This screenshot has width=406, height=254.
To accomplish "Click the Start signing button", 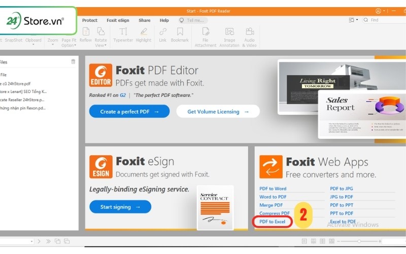I will pos(120,207).
